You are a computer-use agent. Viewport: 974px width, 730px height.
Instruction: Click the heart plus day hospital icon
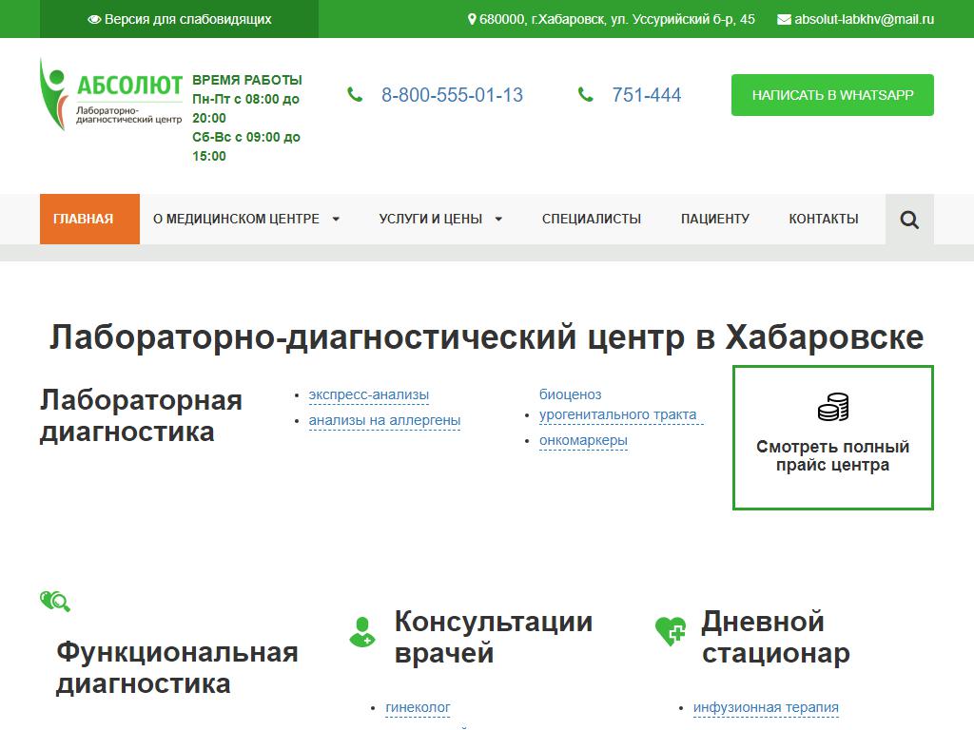(x=671, y=631)
